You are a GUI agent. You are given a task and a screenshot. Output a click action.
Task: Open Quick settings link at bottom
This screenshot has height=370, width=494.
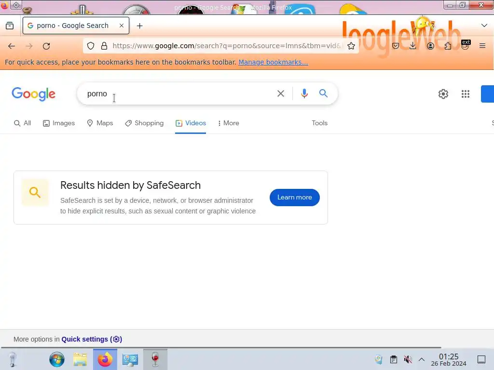[x=92, y=339]
